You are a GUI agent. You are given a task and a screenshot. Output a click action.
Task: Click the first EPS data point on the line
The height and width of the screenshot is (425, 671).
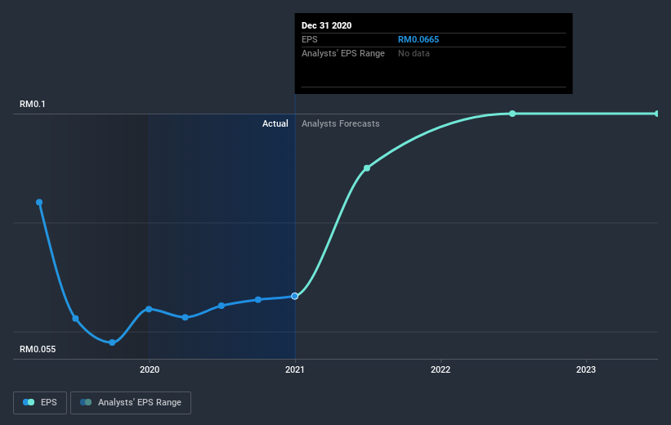[38, 202]
